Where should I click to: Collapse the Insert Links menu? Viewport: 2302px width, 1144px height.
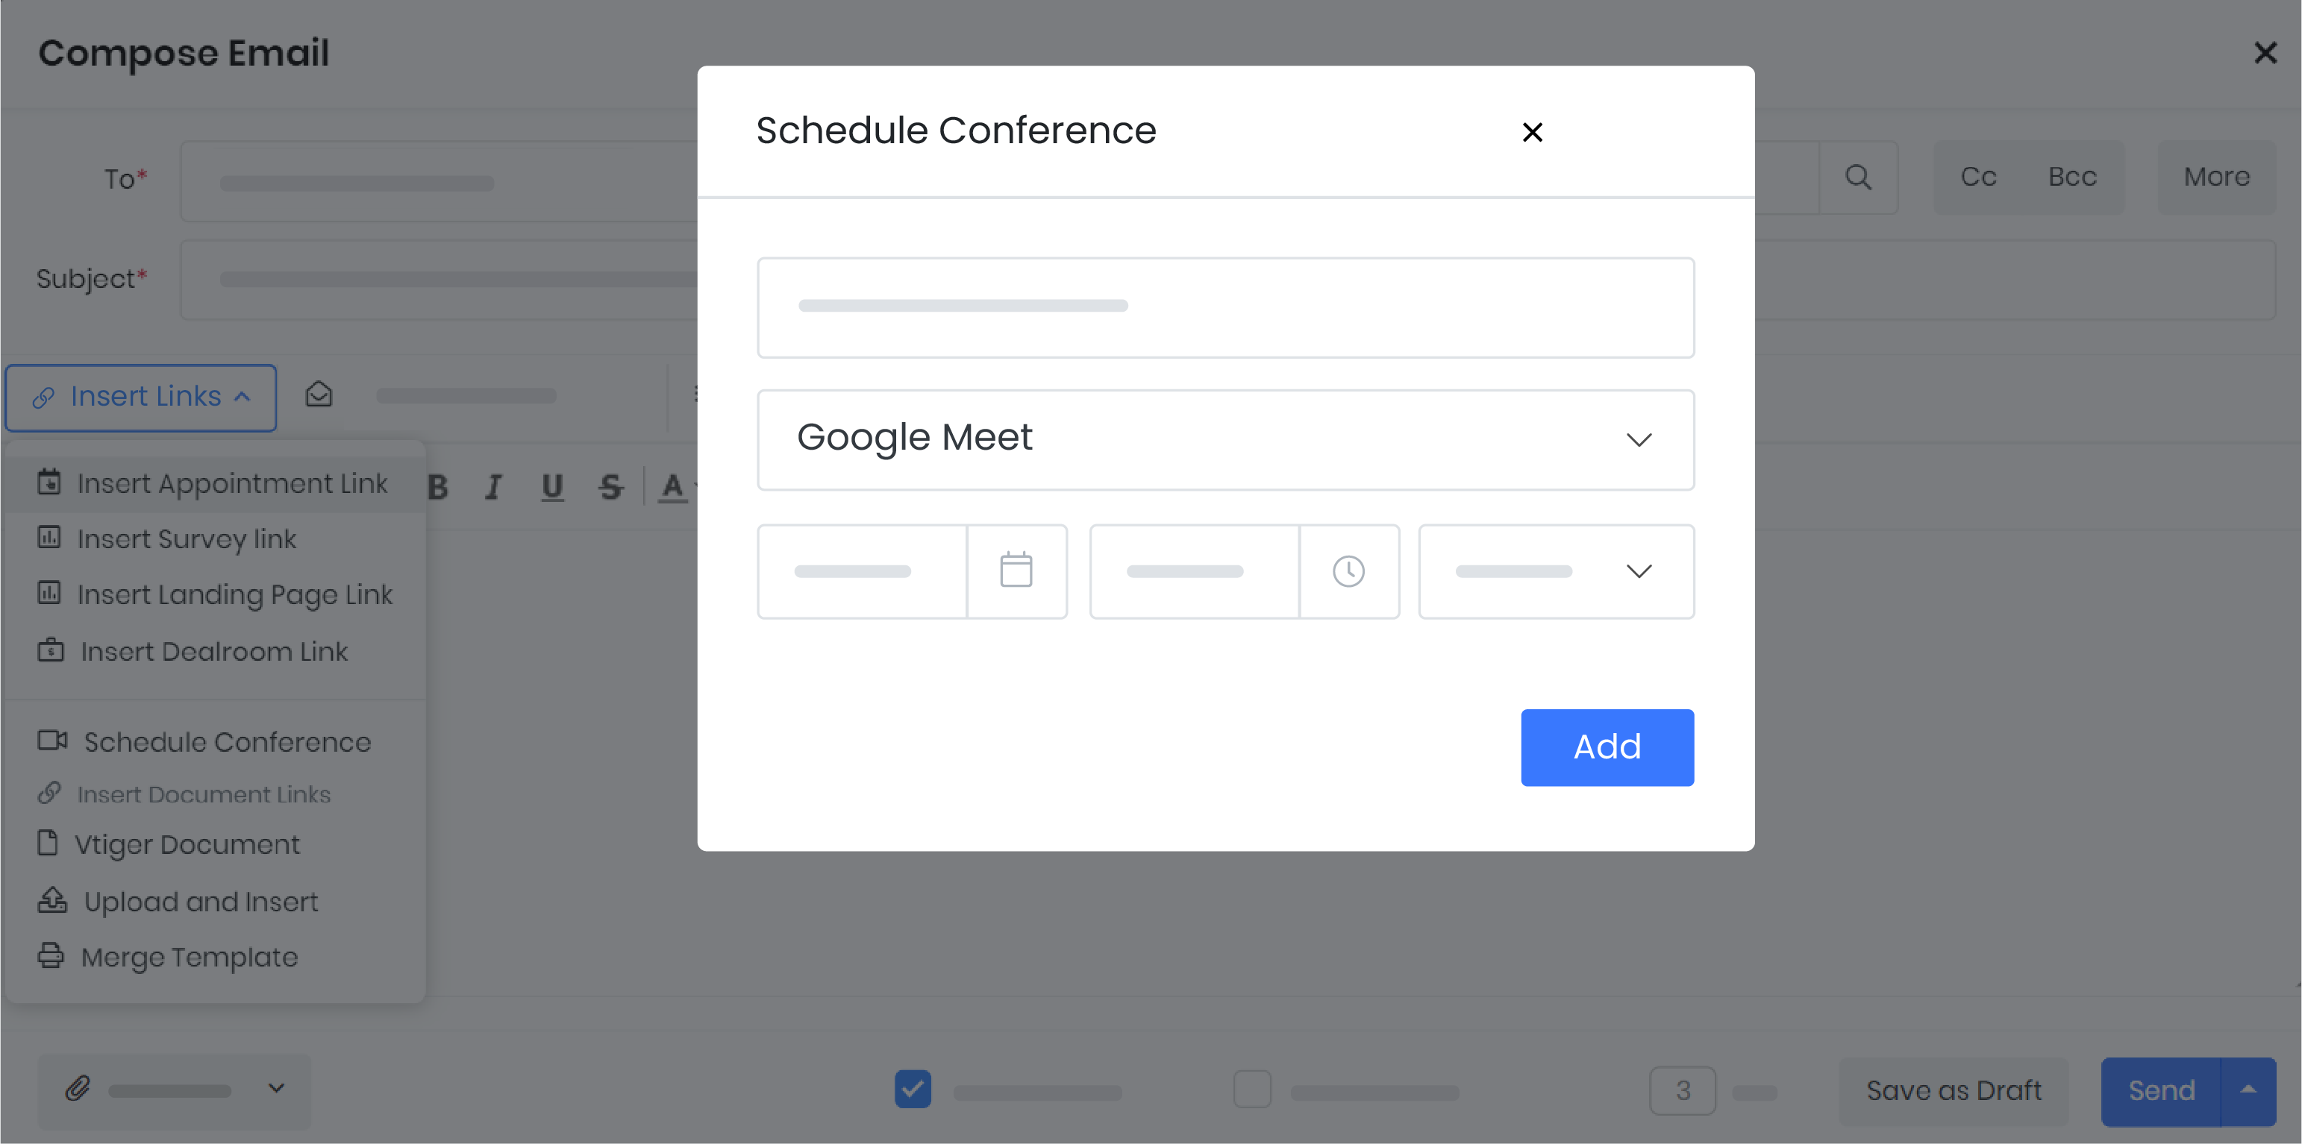click(141, 397)
